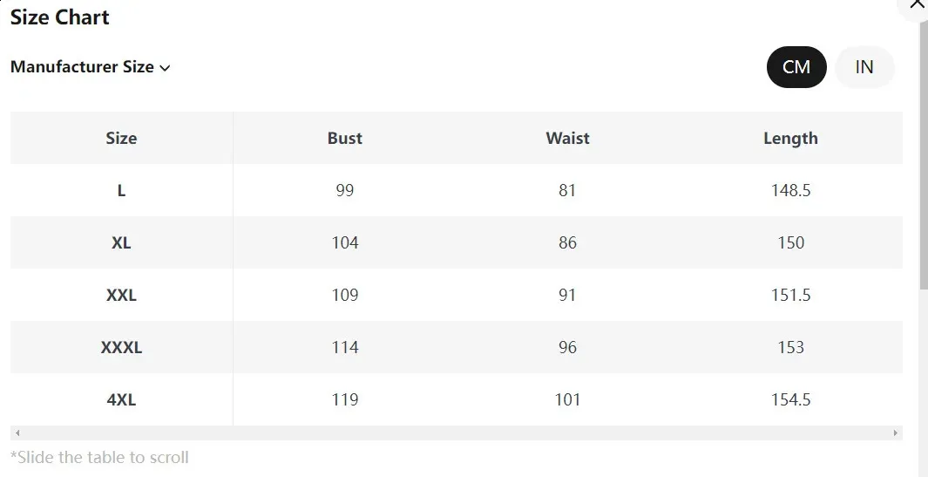
Task: Click the chevron beside Manufacturer Size
Action: coord(165,68)
